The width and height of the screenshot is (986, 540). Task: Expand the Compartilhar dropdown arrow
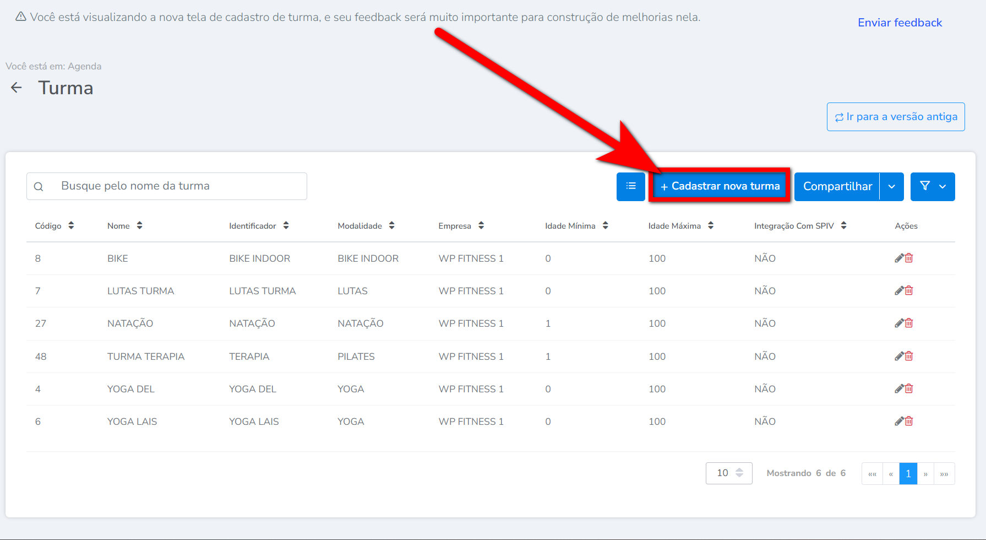point(892,186)
